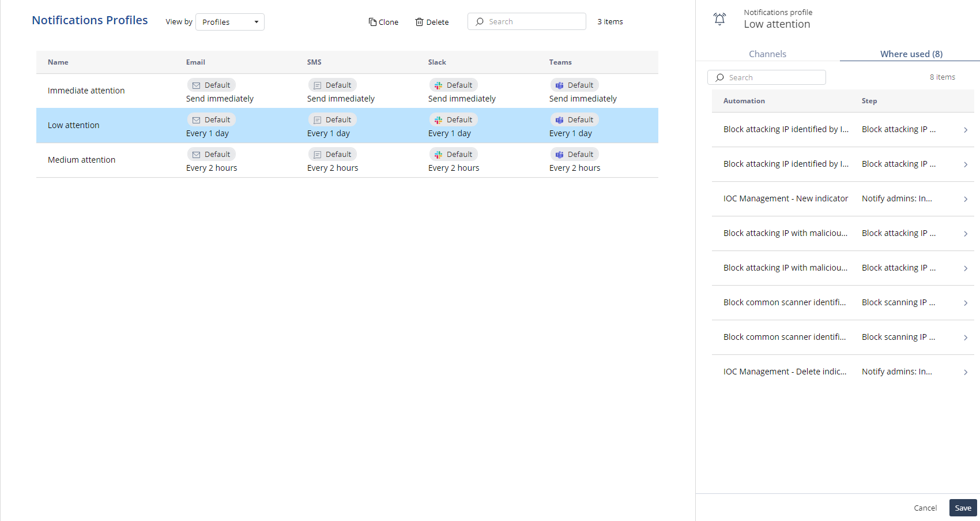Click Notify admins step for New indicator
Viewport: 980px width, 521px height.
click(x=897, y=198)
